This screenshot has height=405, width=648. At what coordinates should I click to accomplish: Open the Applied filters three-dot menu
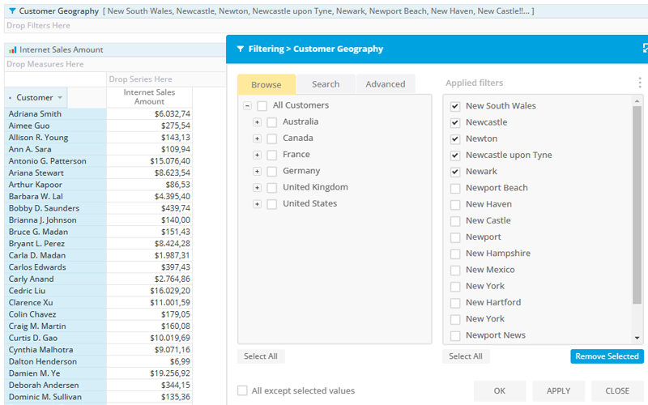(639, 83)
